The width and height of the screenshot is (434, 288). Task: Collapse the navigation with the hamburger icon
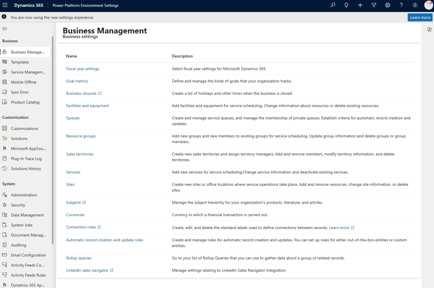click(x=5, y=28)
